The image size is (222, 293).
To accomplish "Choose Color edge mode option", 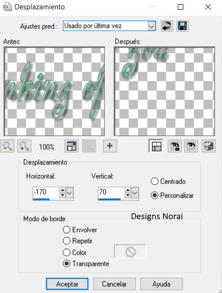I will (75, 252).
